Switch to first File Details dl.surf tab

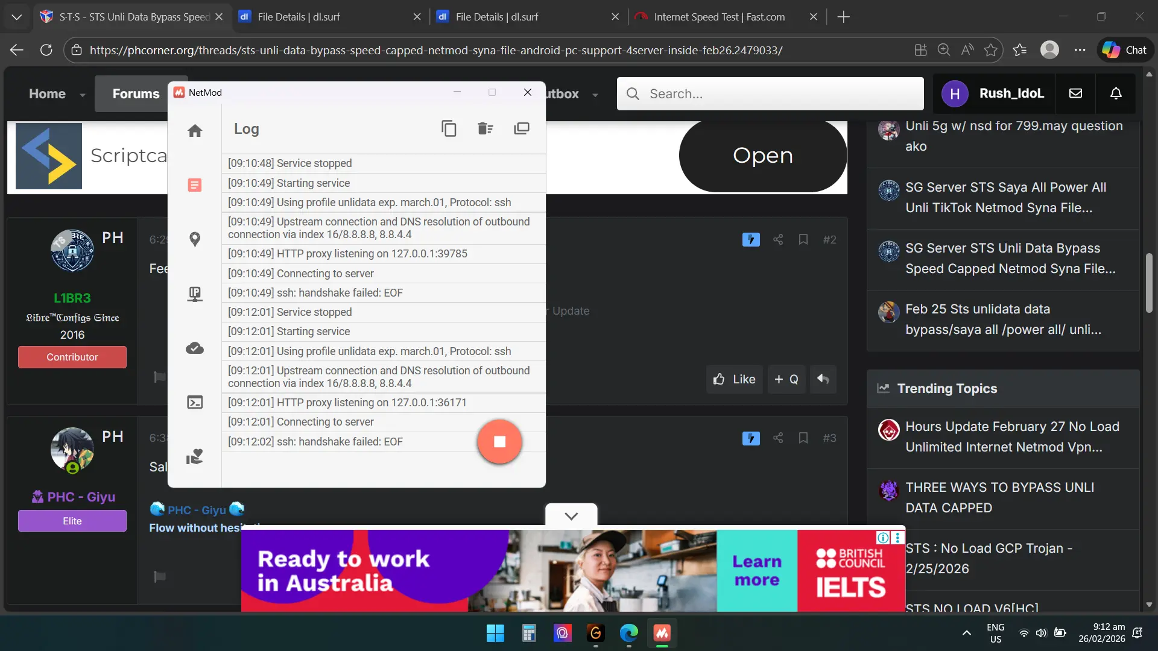click(330, 17)
